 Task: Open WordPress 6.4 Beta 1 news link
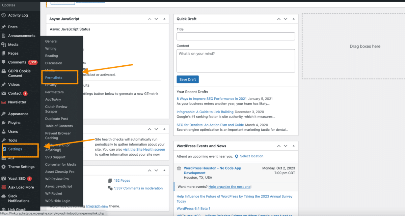[193, 209]
